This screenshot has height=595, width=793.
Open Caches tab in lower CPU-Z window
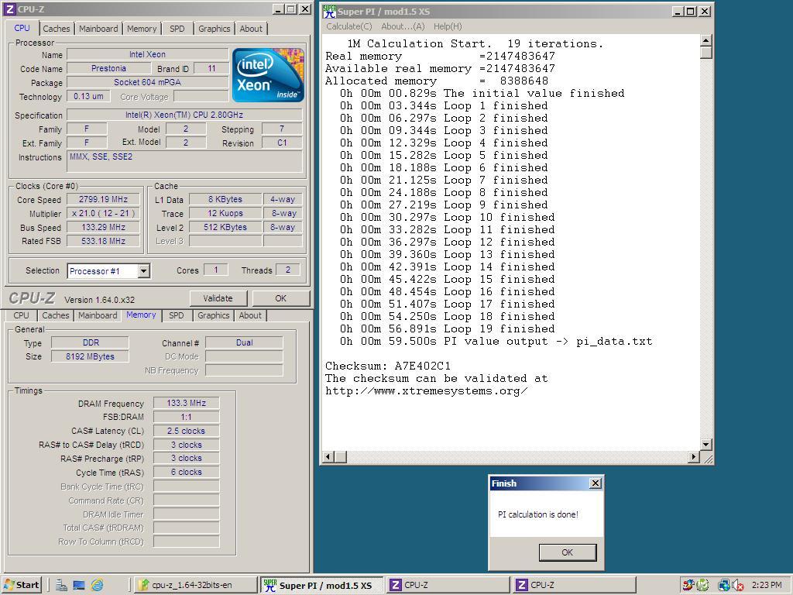56,315
